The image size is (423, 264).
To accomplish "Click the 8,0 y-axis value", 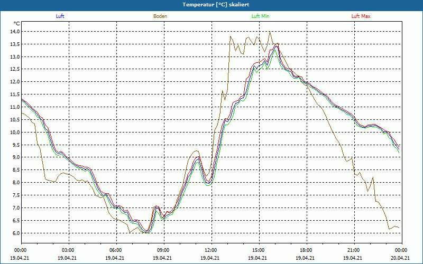I will (16, 183).
